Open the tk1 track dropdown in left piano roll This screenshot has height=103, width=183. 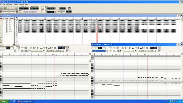coord(15,51)
